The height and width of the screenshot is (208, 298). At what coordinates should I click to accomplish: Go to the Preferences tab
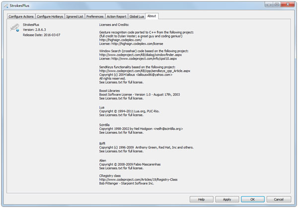(95, 16)
